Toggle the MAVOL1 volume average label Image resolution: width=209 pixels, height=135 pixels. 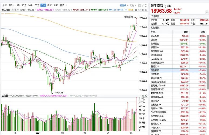coord(54,96)
